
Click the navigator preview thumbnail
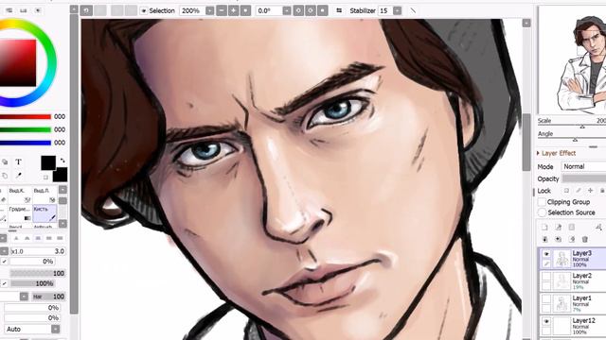pos(573,60)
